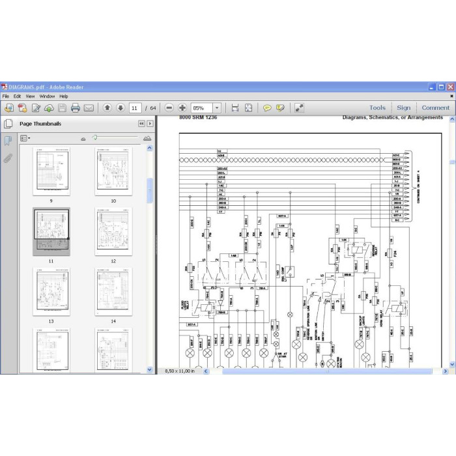Switch to read mode icon
456x456 pixels.
click(x=299, y=108)
